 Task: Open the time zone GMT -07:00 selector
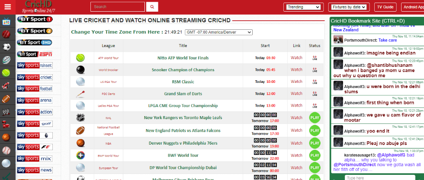pos(218,32)
